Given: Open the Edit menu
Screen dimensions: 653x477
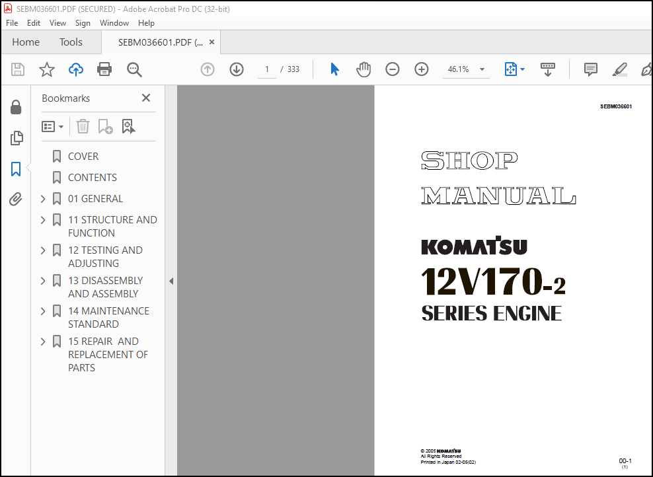Looking at the screenshot, I should pos(33,23).
